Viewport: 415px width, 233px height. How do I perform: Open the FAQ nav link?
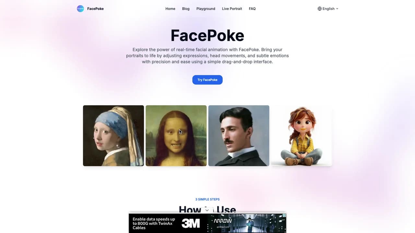click(252, 9)
